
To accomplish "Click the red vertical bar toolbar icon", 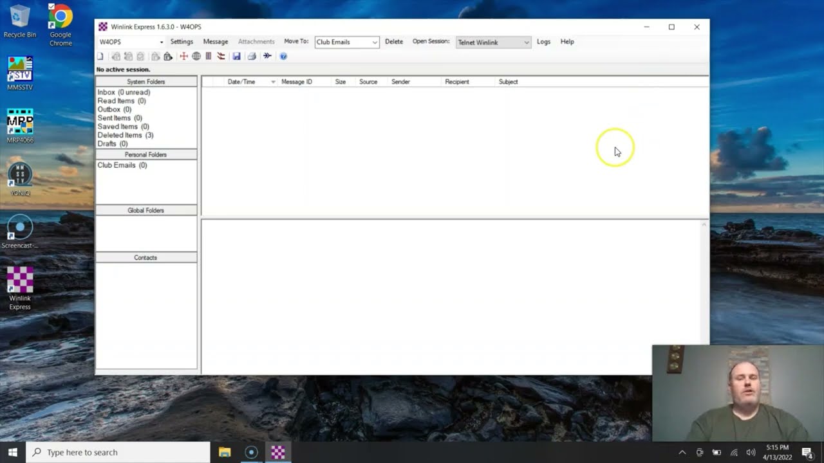I will pyautogui.click(x=209, y=57).
